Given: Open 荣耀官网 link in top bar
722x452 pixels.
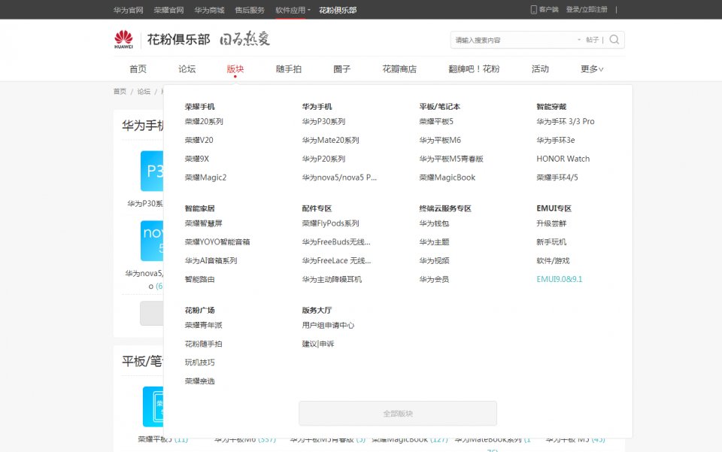Looking at the screenshot, I should 169,10.
